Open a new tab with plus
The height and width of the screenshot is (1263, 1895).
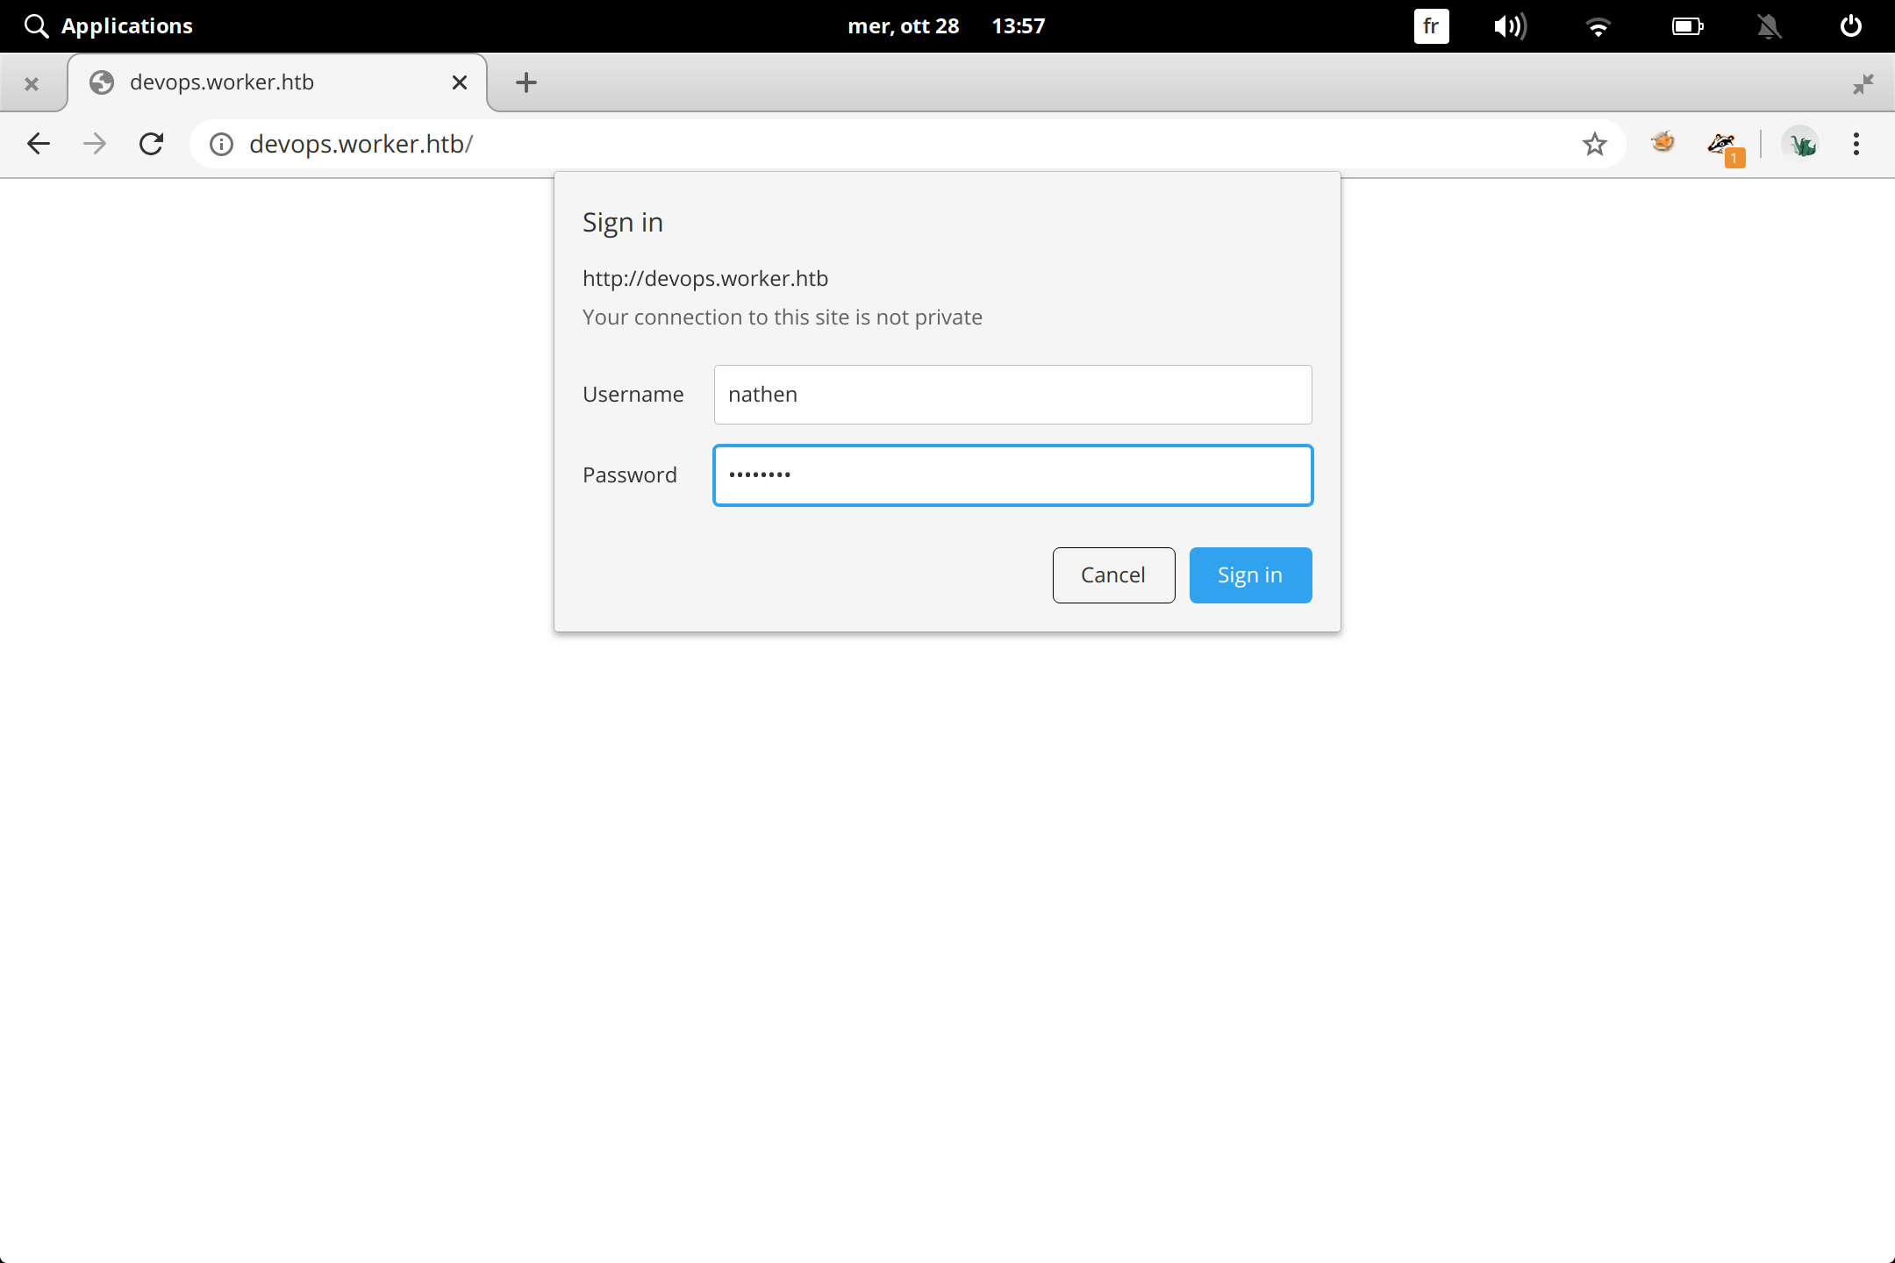click(526, 82)
